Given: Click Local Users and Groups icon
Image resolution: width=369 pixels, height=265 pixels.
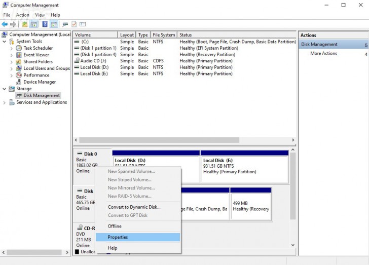Looking at the screenshot, I should point(19,68).
